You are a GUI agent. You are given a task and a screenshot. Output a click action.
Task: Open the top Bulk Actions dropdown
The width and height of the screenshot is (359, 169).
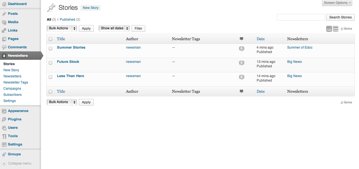pos(62,28)
